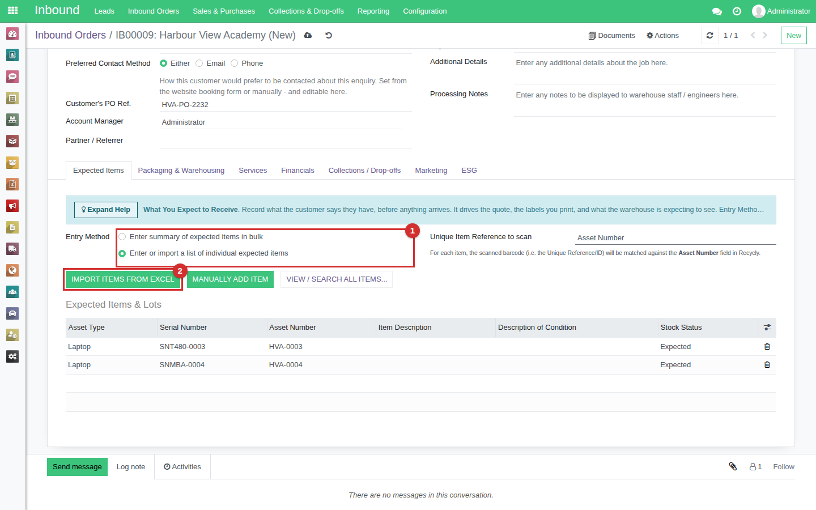Open the Contacts sidebar icon

tap(12, 55)
